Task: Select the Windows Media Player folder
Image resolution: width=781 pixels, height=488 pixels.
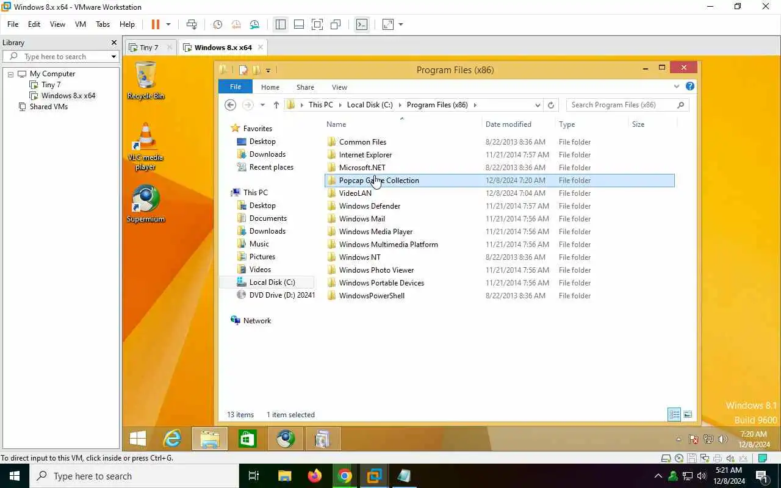Action: pos(376,232)
